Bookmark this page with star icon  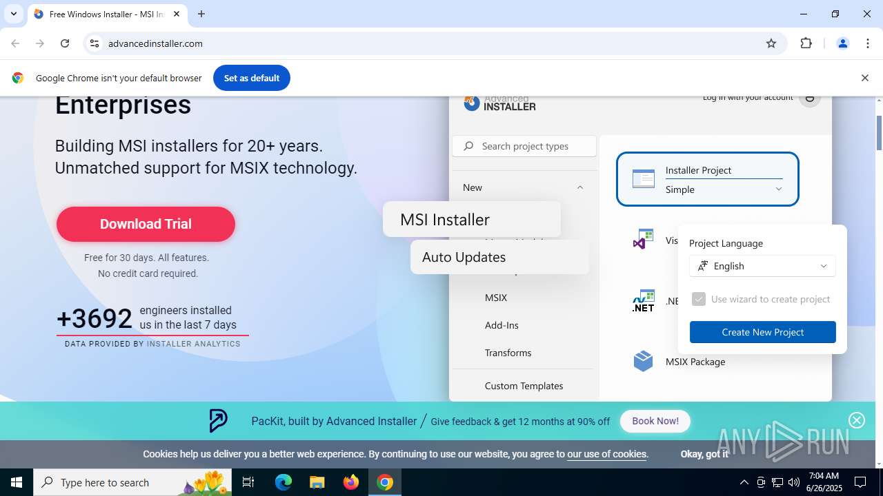point(771,43)
